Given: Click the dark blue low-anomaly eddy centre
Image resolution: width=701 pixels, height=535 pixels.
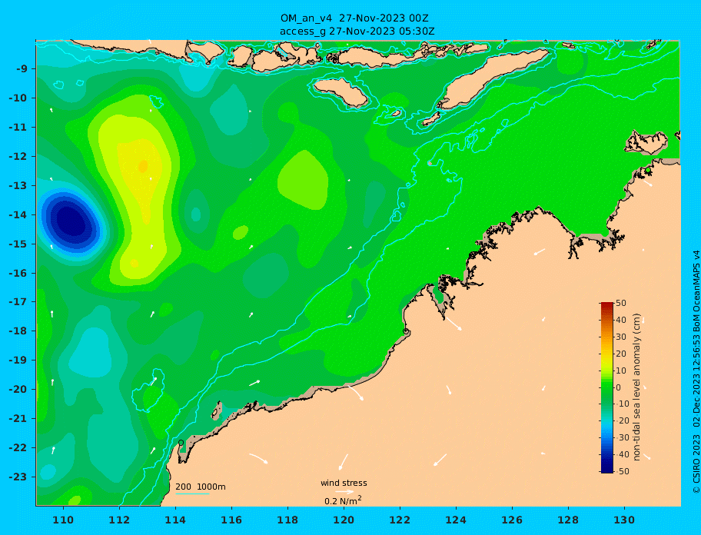Looking at the screenshot, I should pyautogui.click(x=71, y=221).
